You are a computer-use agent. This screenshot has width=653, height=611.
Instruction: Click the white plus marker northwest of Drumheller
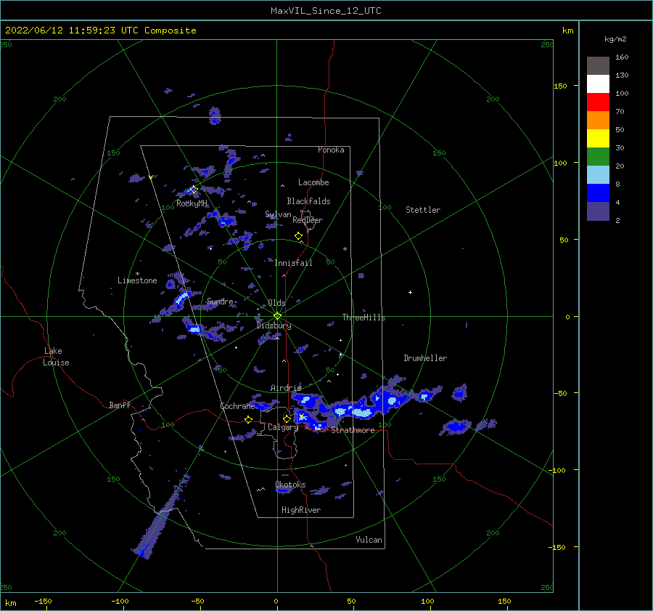(410, 292)
